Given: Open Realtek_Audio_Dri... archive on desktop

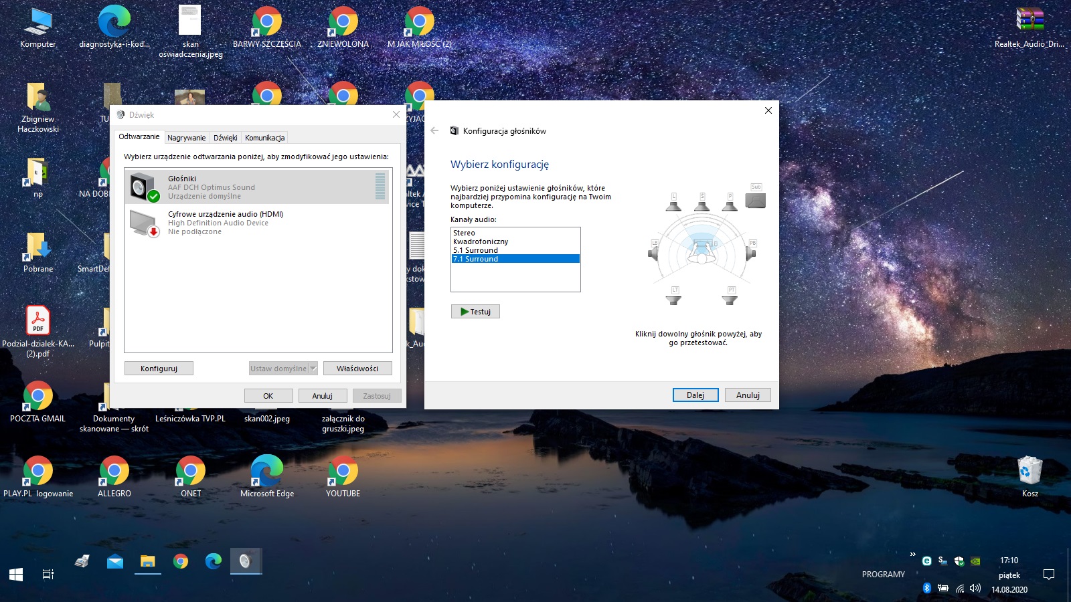Looking at the screenshot, I should click(1029, 27).
